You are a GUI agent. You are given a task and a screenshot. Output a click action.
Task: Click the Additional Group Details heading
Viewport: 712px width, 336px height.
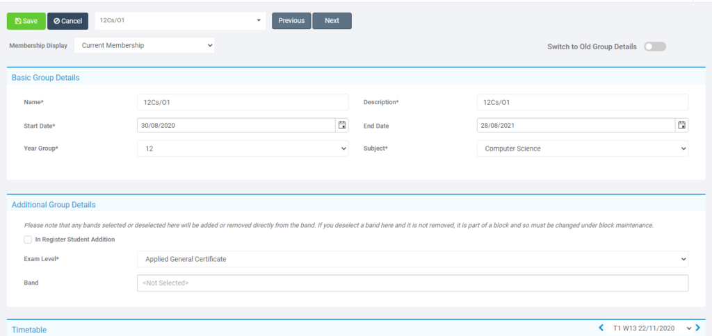coord(54,205)
